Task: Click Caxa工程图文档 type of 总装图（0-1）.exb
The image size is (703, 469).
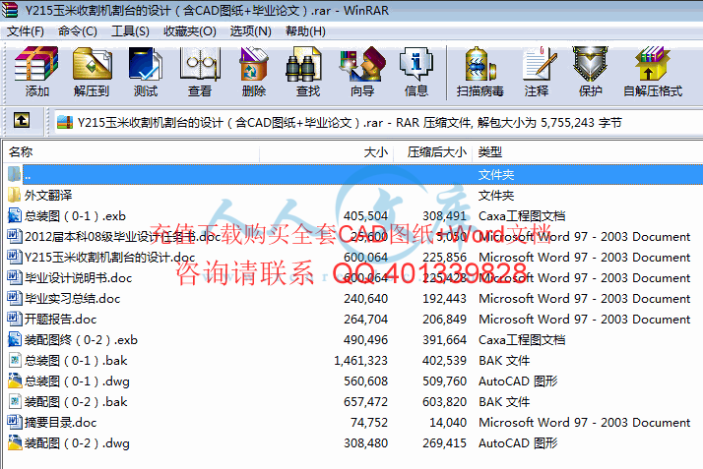Action: click(x=522, y=215)
